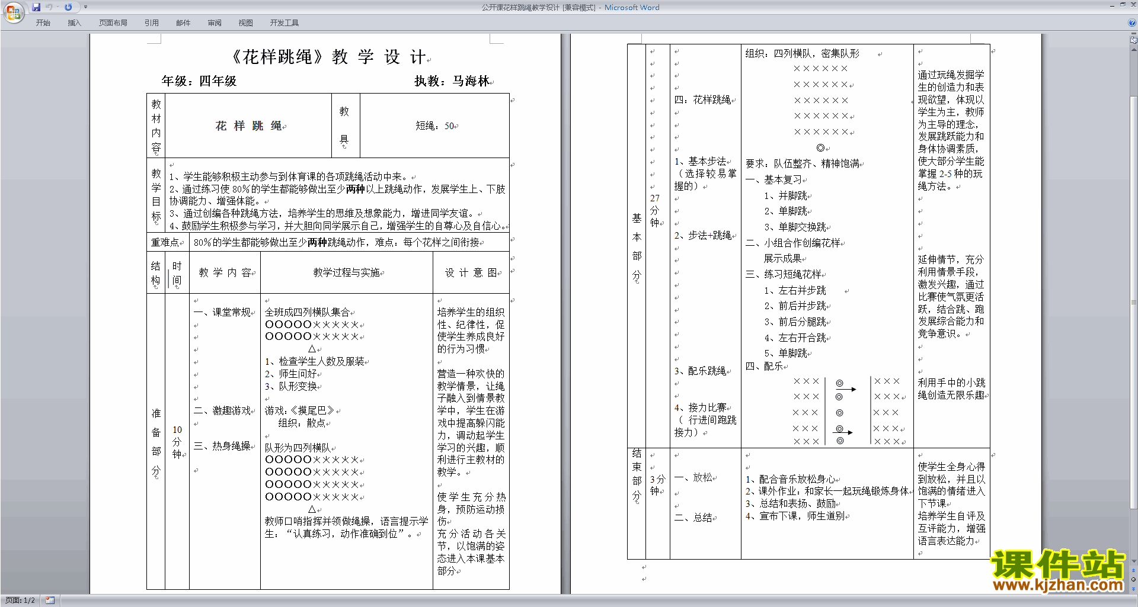Viewport: 1138px width, 607px height.
Task: Click the text 全班成四列横队集合
Action: point(307,312)
